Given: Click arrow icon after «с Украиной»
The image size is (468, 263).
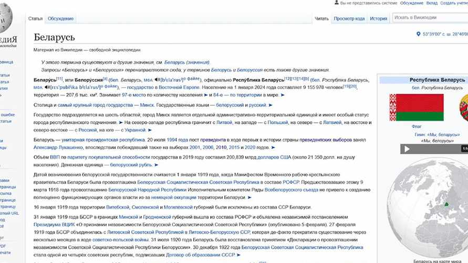Looking at the screenshot, I should pyautogui.click(x=150, y=130).
